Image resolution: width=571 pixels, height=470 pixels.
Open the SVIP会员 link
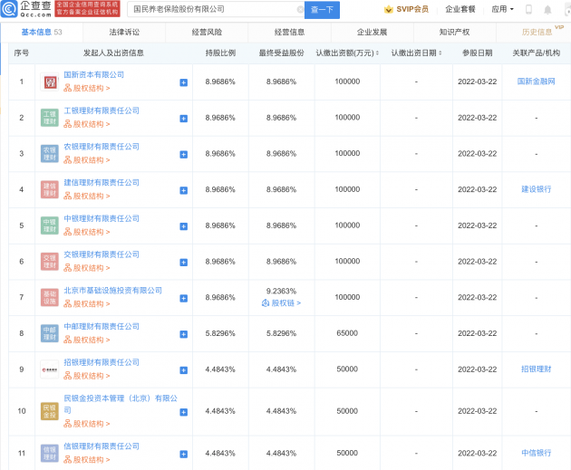[x=412, y=9]
